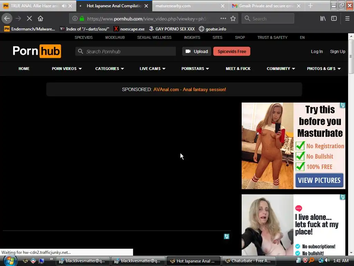354x266 pixels.
Task: Open the SHOP top link
Action: pos(240,37)
